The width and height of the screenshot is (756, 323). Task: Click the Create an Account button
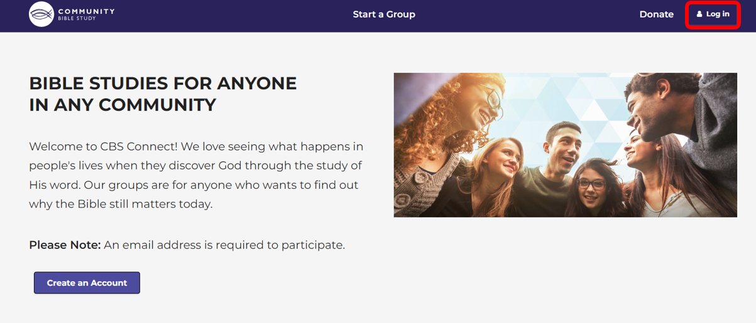pos(87,283)
